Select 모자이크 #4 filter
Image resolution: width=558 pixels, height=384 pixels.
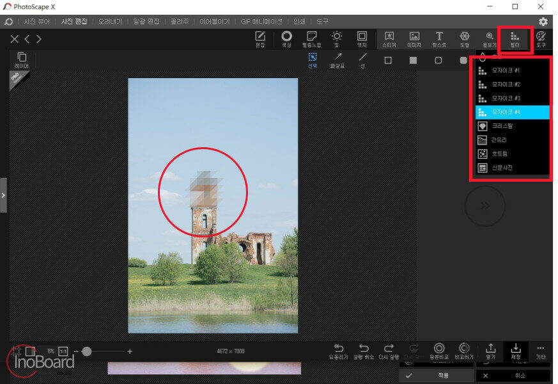pyautogui.click(x=513, y=112)
